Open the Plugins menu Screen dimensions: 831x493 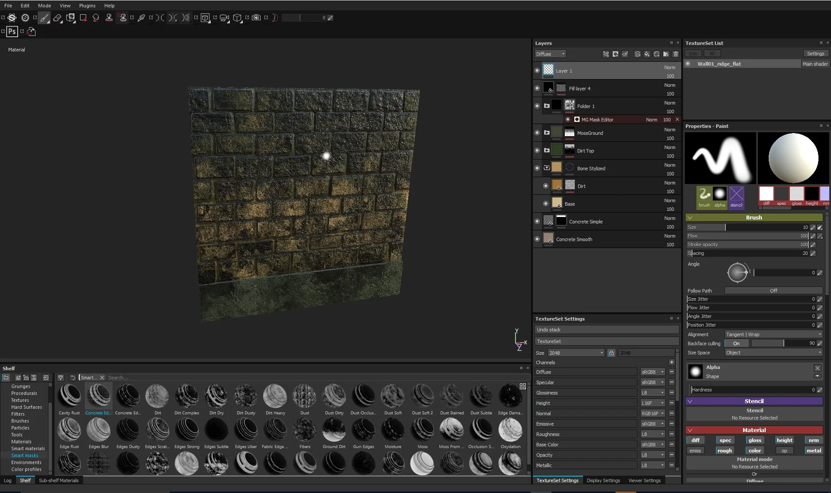tap(87, 6)
